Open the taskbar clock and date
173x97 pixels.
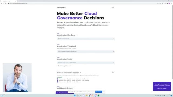point(168,95)
